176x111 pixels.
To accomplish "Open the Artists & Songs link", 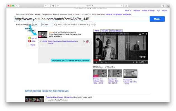I will tap(148, 11).
